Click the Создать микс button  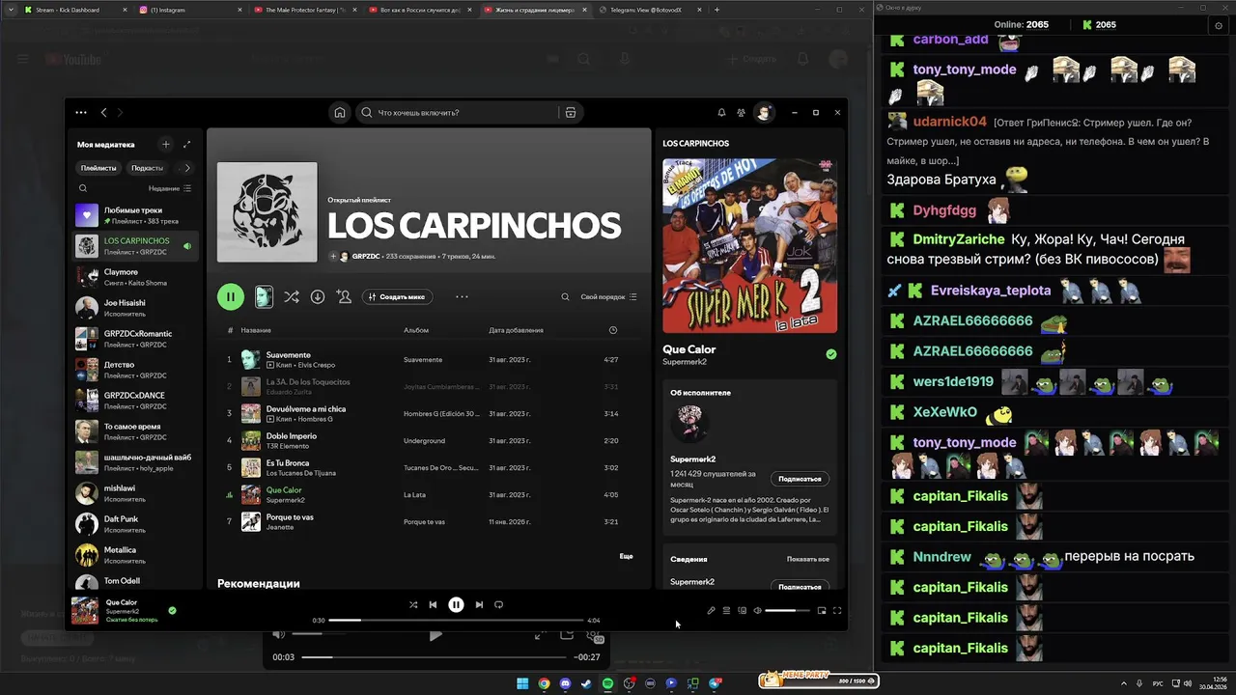point(398,297)
